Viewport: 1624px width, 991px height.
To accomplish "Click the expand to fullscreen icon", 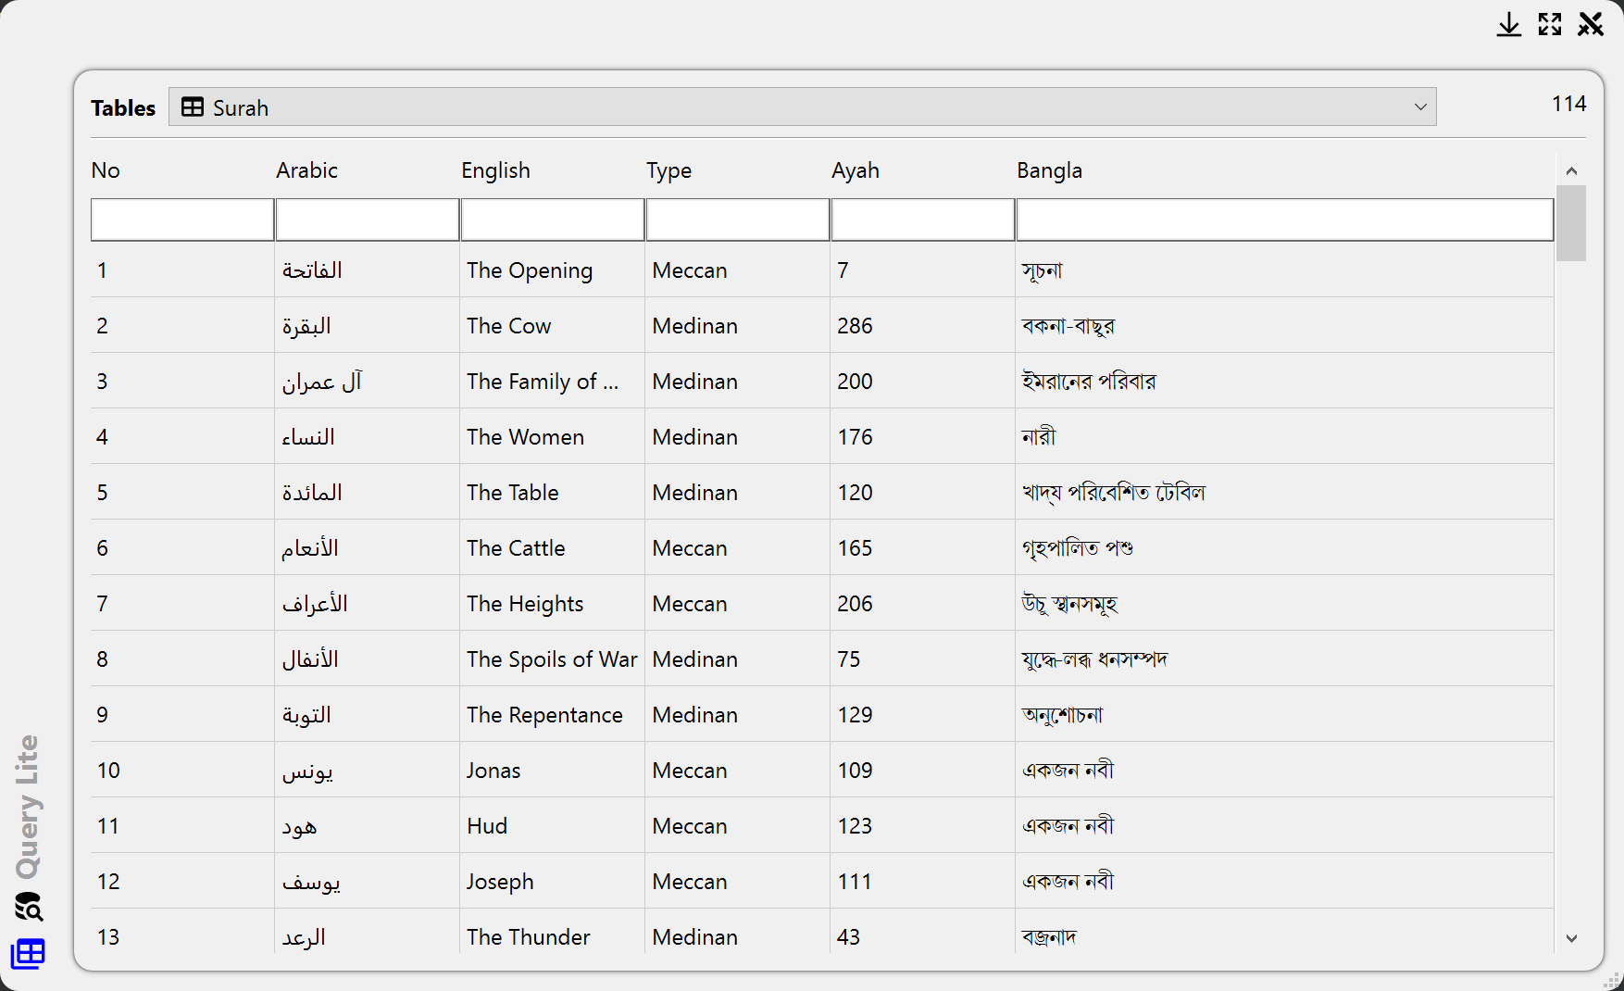I will (x=1550, y=25).
